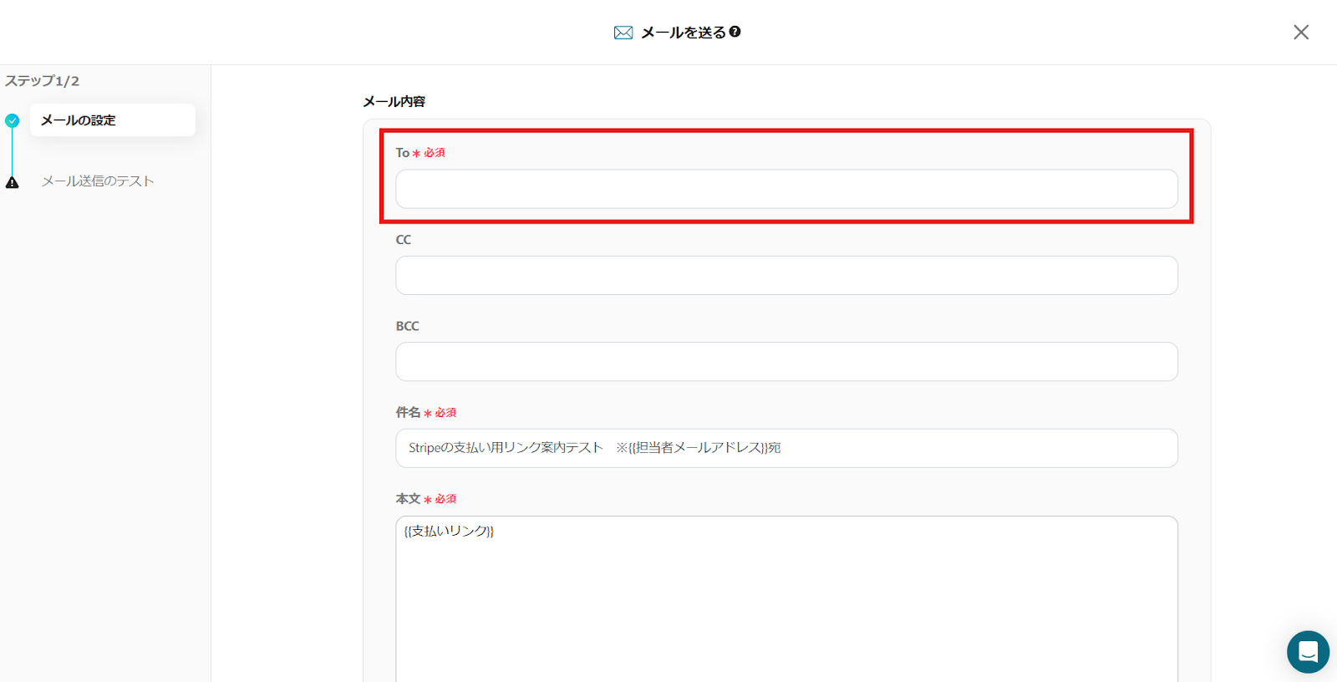The width and height of the screenshot is (1337, 682).
Task: Click into the BCC input field
Action: point(785,362)
